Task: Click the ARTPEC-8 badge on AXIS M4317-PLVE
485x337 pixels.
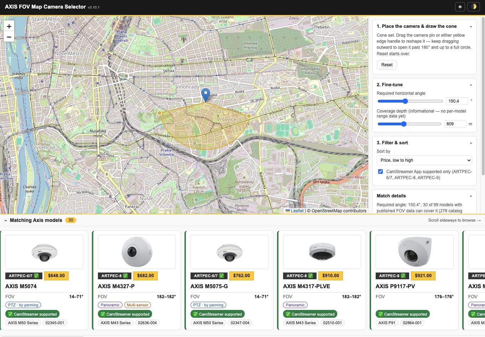Action: tap(300, 276)
